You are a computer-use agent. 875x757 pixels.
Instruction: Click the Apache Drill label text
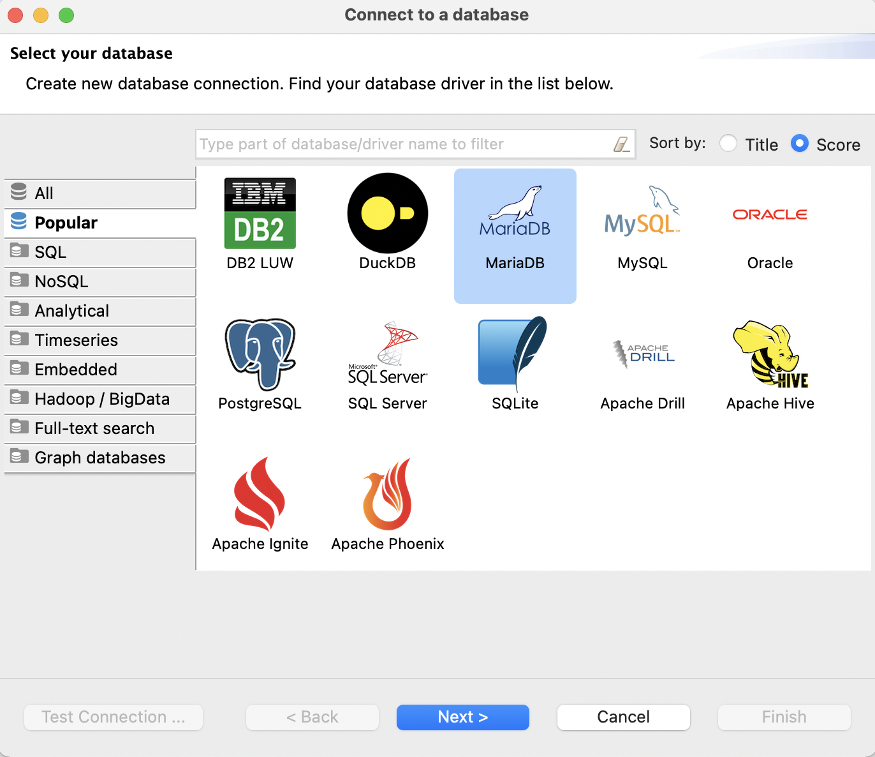[643, 403]
